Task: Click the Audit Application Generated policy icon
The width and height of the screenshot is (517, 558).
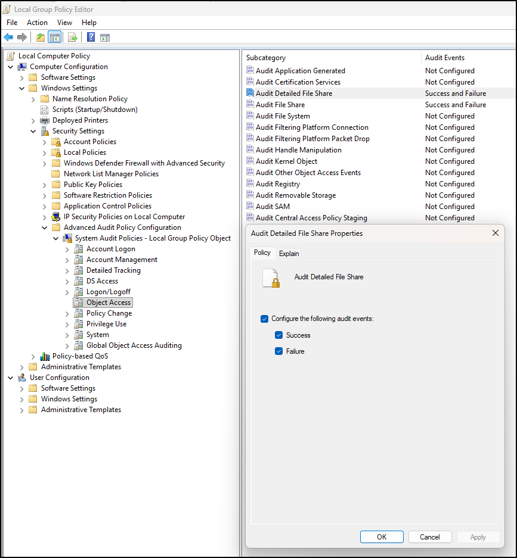Action: click(250, 70)
